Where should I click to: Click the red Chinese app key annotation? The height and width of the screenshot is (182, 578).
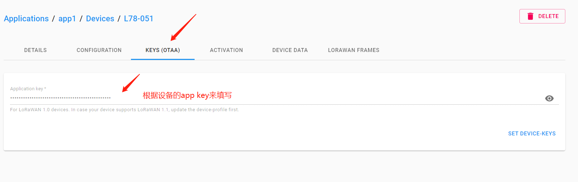(x=187, y=95)
